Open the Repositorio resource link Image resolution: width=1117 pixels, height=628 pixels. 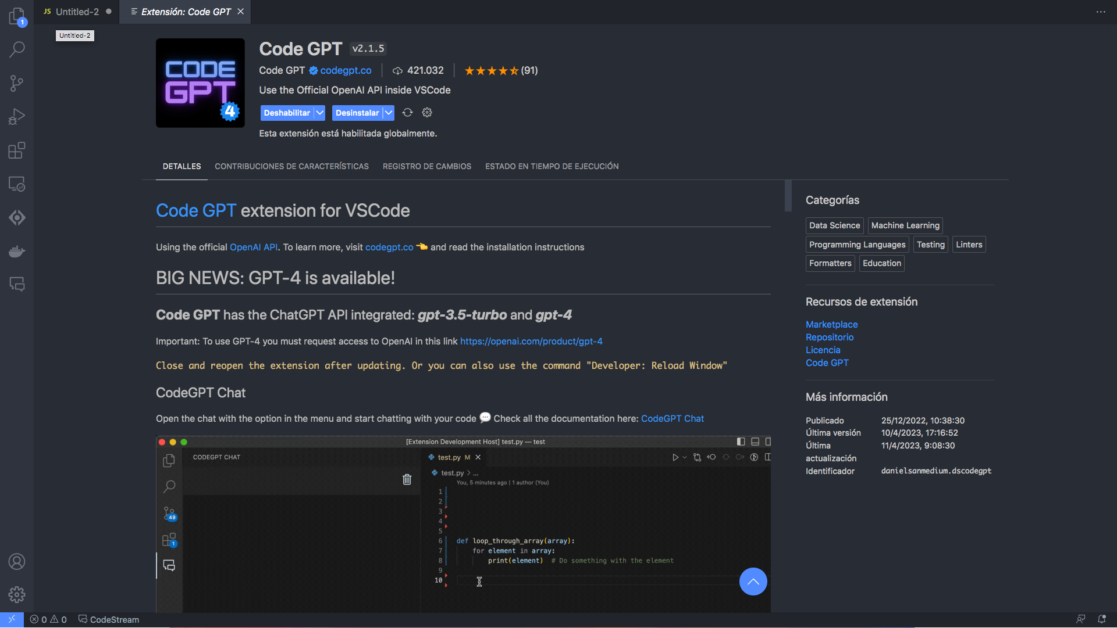point(830,337)
